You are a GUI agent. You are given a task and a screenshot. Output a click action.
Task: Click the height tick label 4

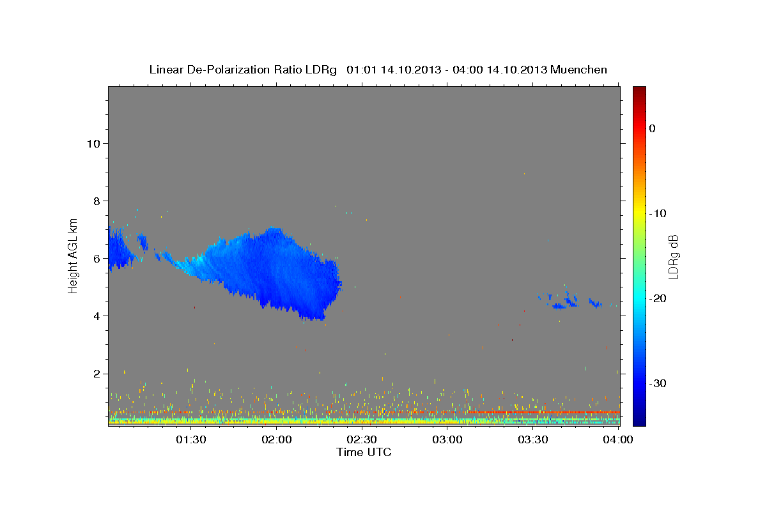[96, 316]
